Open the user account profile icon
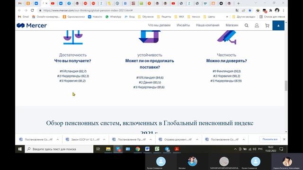Screen dimensions: 303x170 click(257, 25)
